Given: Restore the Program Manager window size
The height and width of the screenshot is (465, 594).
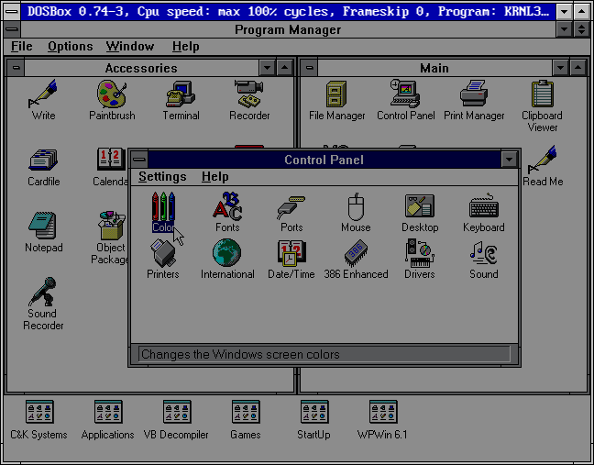Looking at the screenshot, I should coord(581,29).
